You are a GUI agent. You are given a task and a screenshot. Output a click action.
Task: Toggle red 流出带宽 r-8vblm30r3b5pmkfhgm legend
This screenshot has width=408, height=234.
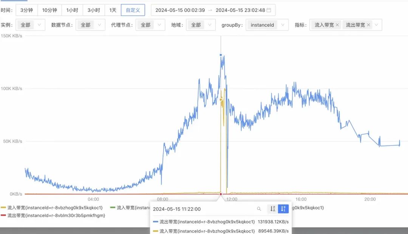tap(53, 215)
